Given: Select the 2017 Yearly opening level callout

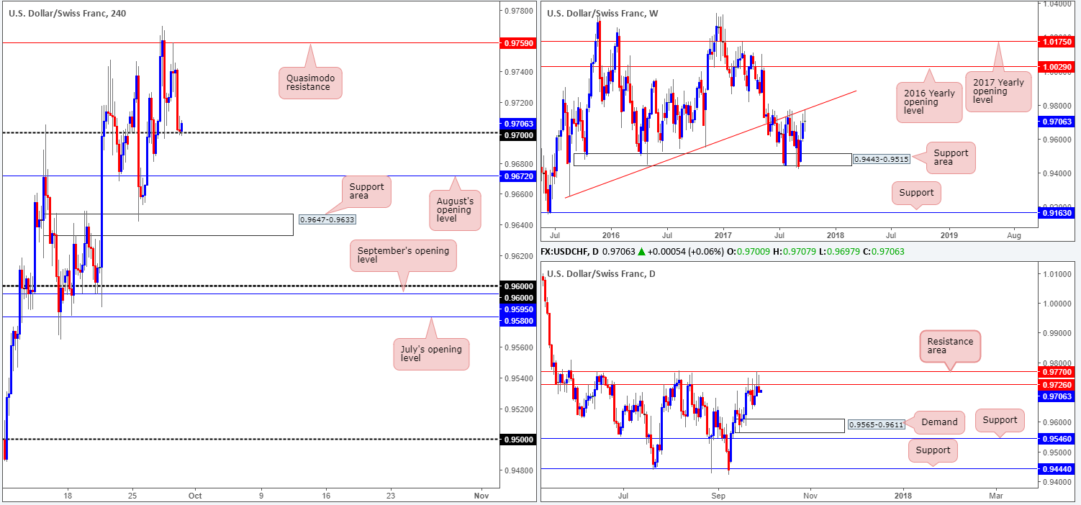Looking at the screenshot, I should coord(997,88).
